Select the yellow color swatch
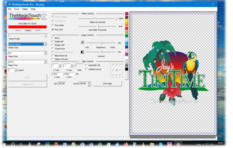Image resolution: width=233 pixels, height=148 pixels. [127, 21]
